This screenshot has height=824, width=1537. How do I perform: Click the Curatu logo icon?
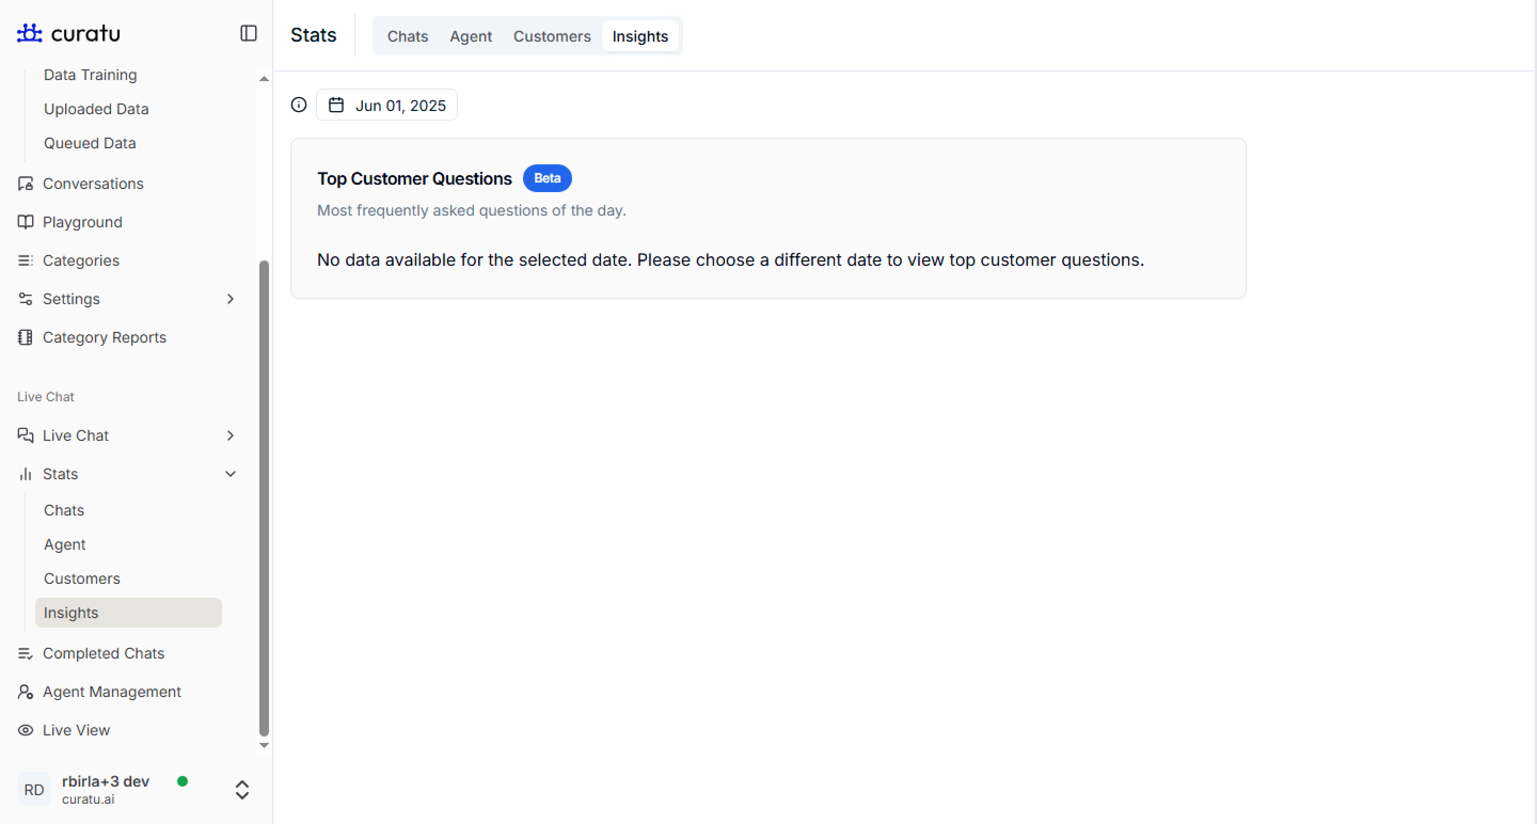29,34
